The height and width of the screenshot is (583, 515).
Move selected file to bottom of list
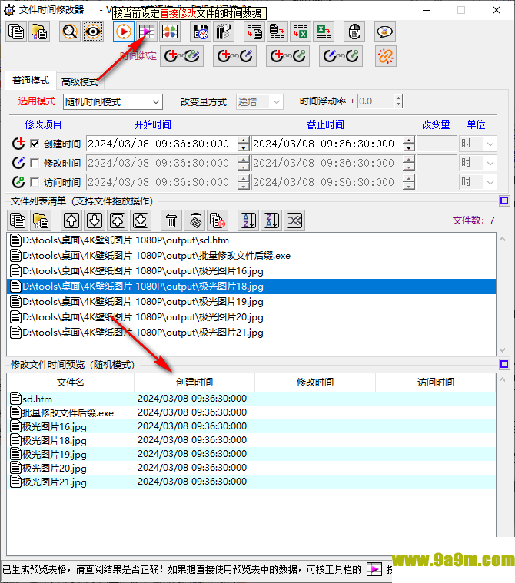141,220
